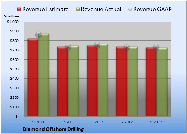Select the Revenue Estimate legend label
The width and height of the screenshot is (187, 134).
[45, 9]
